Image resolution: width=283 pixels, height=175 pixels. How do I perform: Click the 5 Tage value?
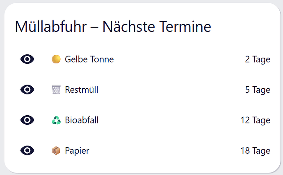258,90
